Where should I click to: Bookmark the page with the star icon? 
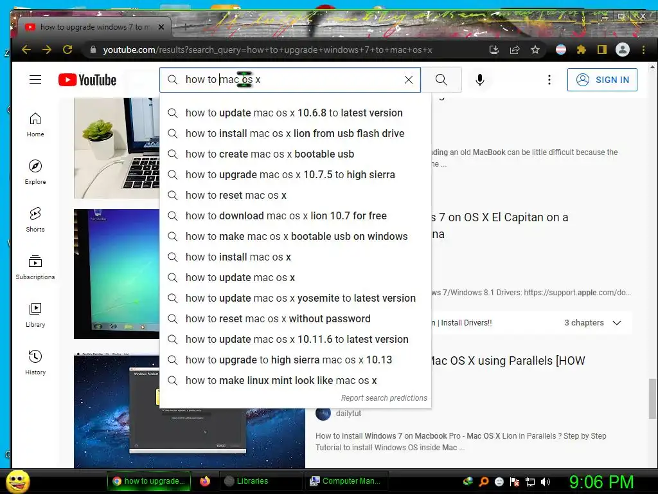535,50
